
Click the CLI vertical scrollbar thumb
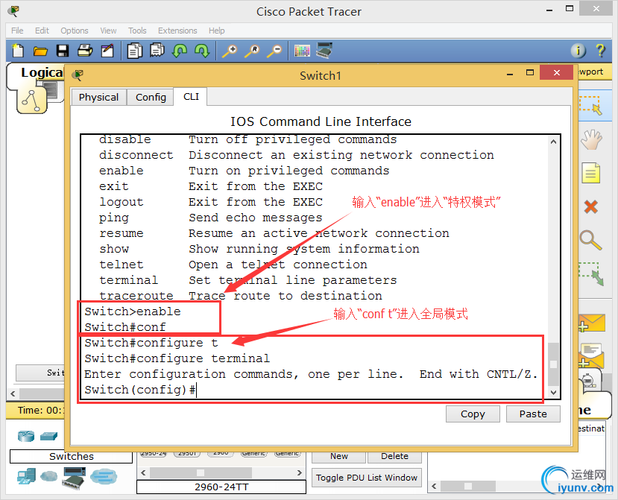pyautogui.click(x=553, y=364)
